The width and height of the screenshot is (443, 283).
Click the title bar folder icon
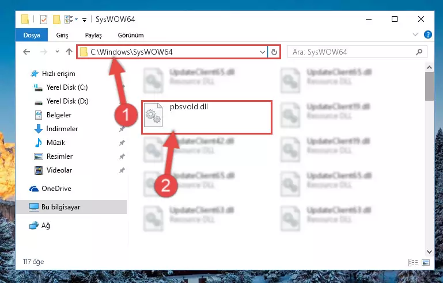coord(25,19)
